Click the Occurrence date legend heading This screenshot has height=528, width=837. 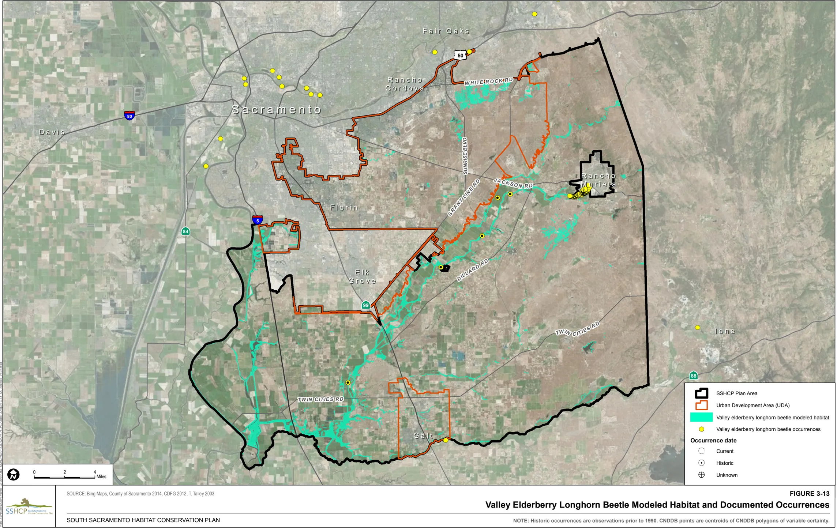pos(713,440)
